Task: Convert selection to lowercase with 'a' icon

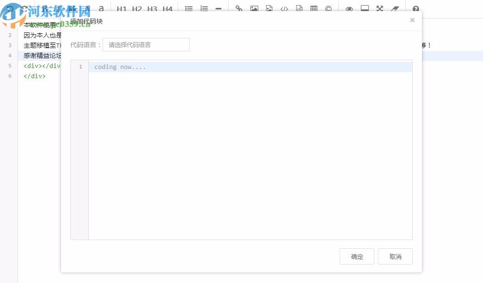Action: coord(101,9)
